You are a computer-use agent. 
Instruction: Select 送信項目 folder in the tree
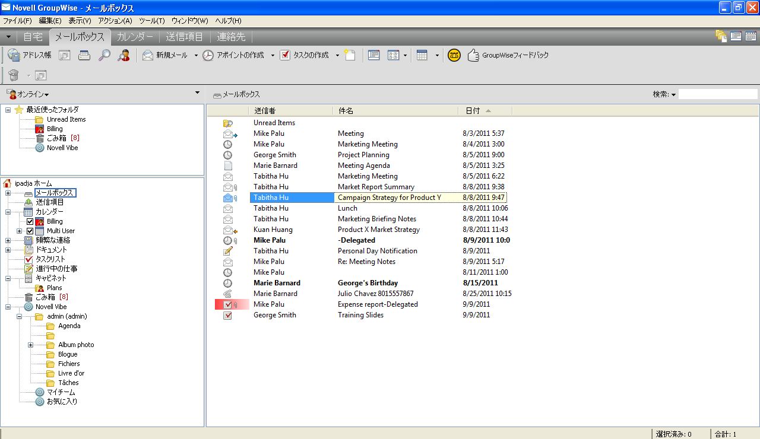pyautogui.click(x=49, y=202)
